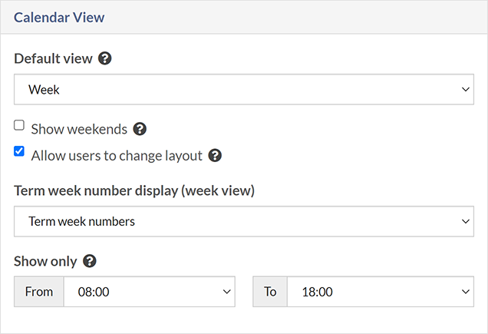Open help tooltip for Show weekends

point(140,129)
